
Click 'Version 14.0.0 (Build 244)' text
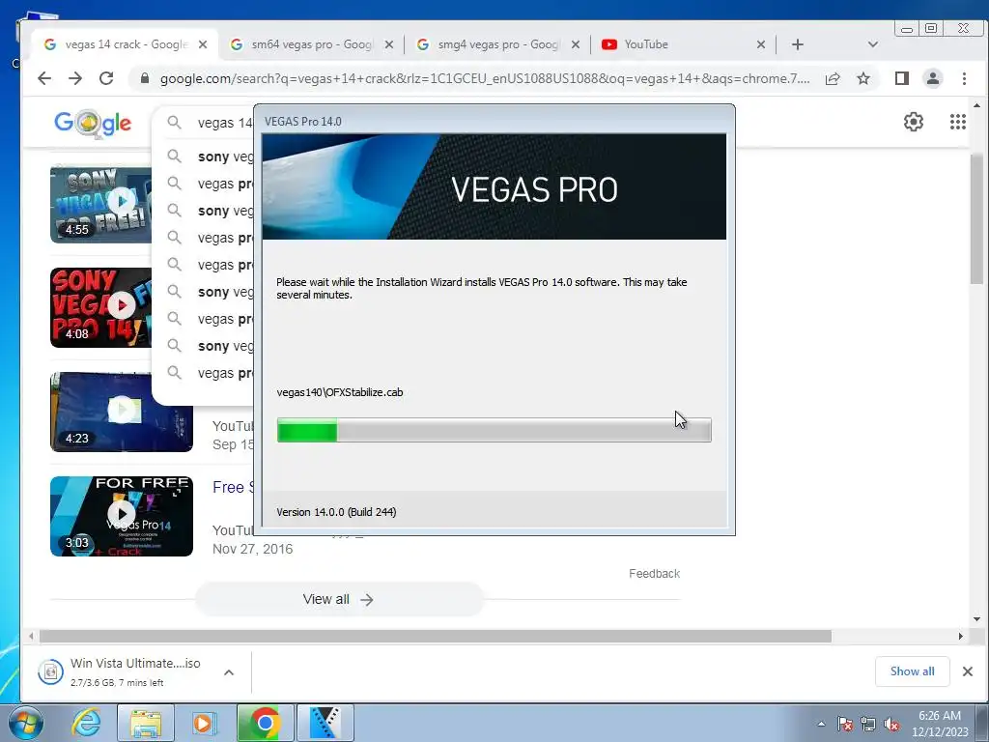336,512
